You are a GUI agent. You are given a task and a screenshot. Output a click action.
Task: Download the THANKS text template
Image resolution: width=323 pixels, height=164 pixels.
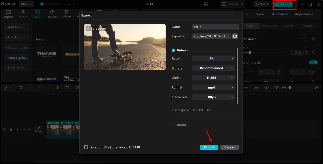(54, 62)
